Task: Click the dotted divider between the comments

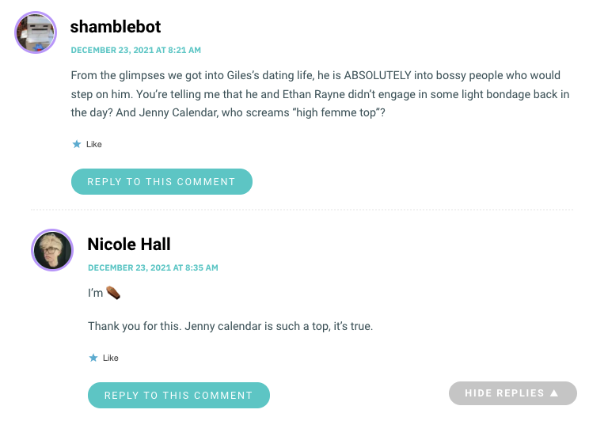Action: click(x=302, y=210)
